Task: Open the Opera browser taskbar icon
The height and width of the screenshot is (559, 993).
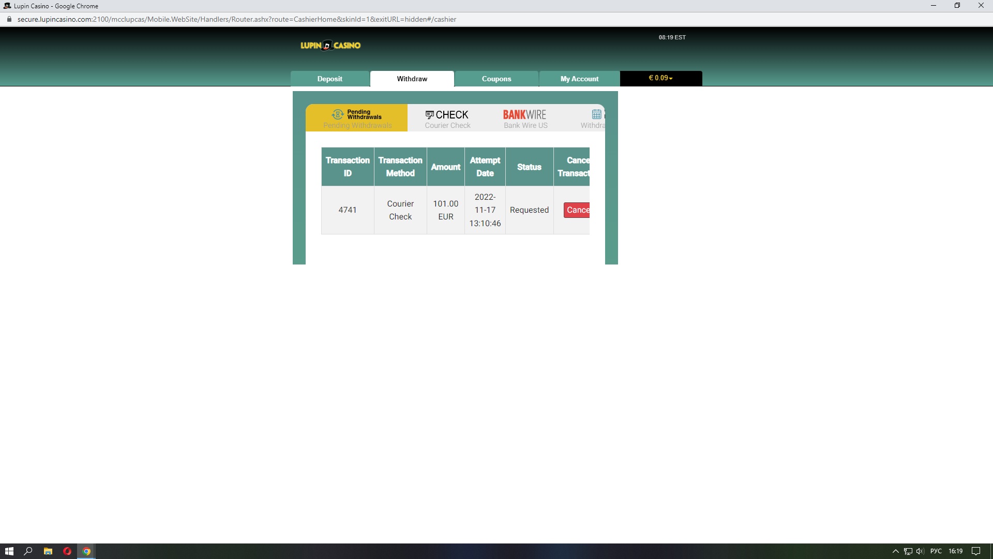Action: tap(67, 551)
